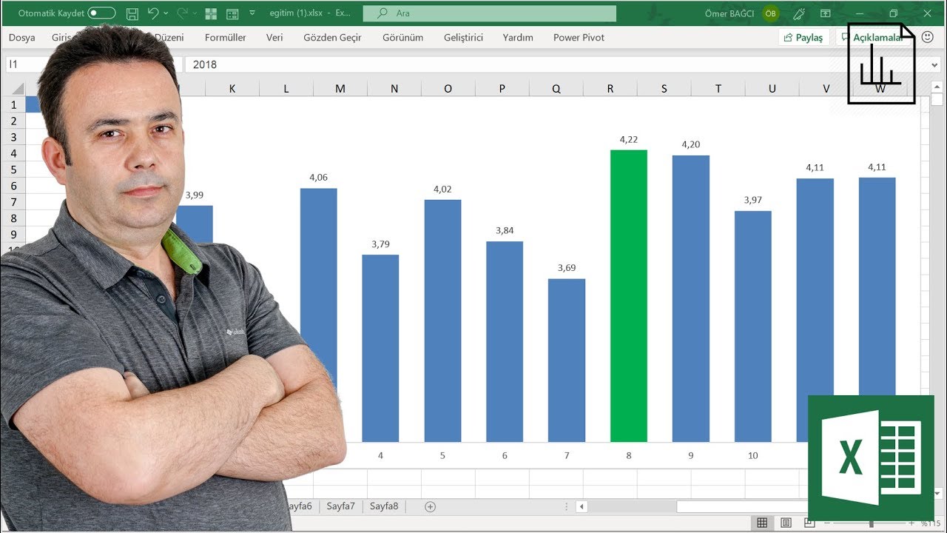Switch to the Veri tab
This screenshot has width=947, height=533.
tap(274, 38)
